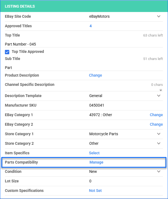Viewport: 168px width, 199px height.
Task: Change EBay Category 2
Action: point(156,125)
